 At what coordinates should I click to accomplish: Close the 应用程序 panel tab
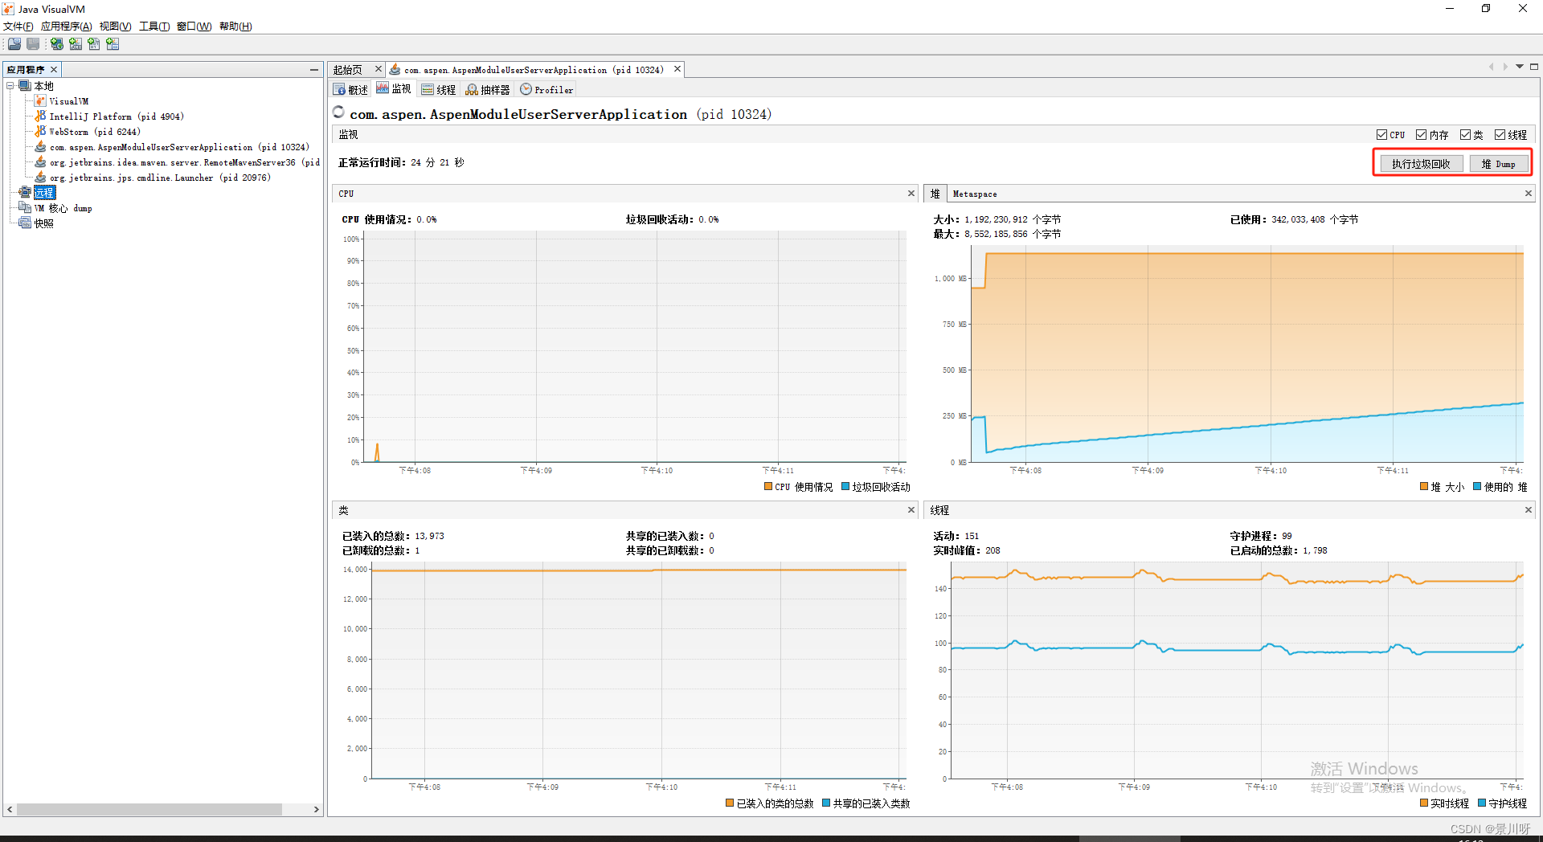54,70
